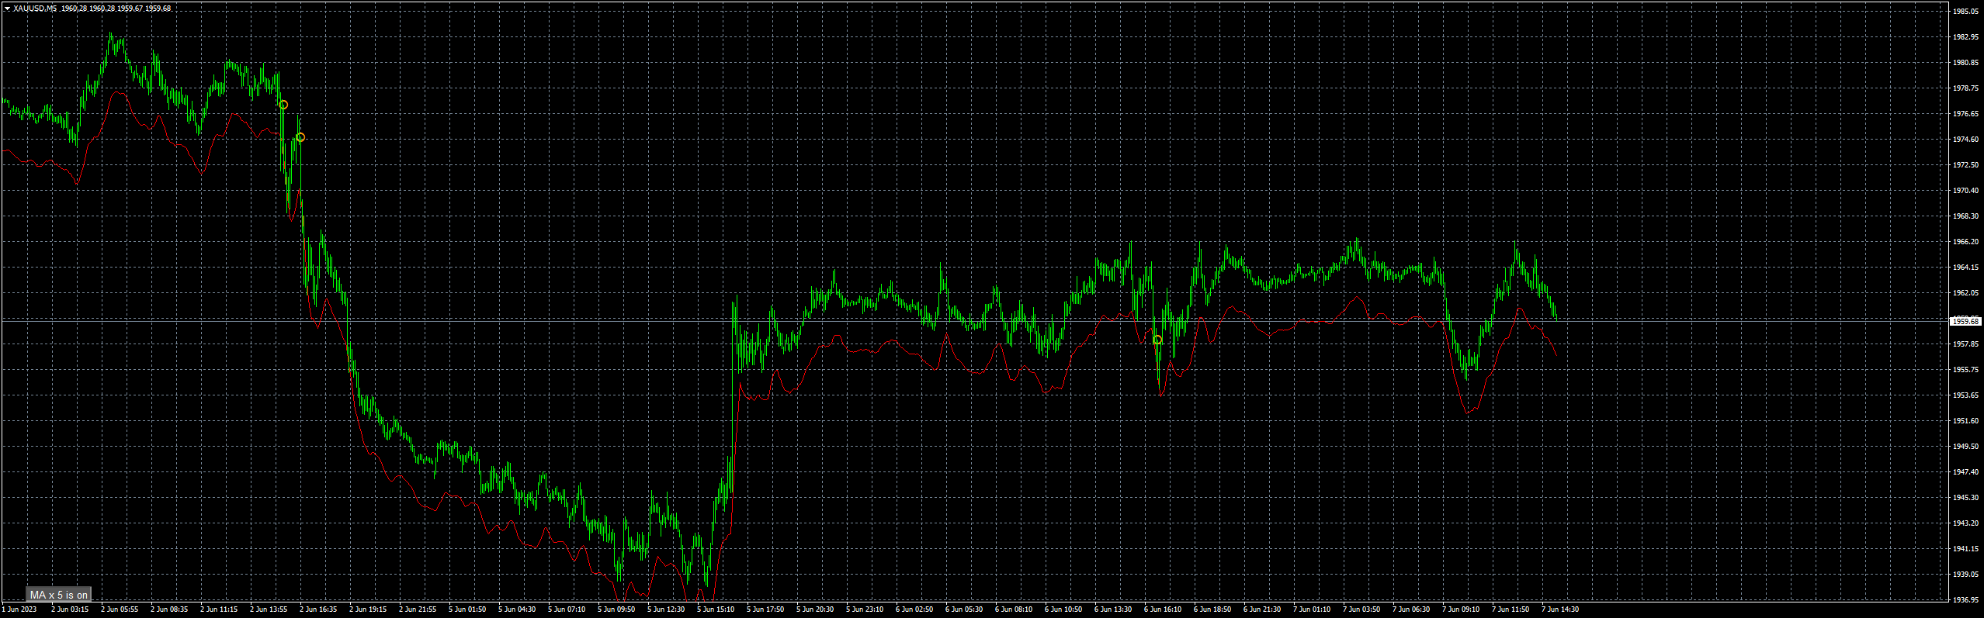Click the 1945.30 price scale label
Screen dimensions: 1984x618
(x=1965, y=498)
